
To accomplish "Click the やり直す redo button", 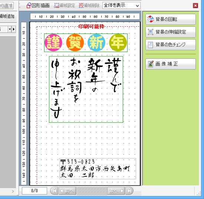I will point(7,6).
